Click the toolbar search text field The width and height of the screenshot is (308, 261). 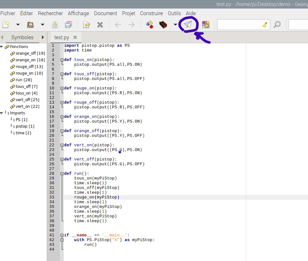click(239, 25)
